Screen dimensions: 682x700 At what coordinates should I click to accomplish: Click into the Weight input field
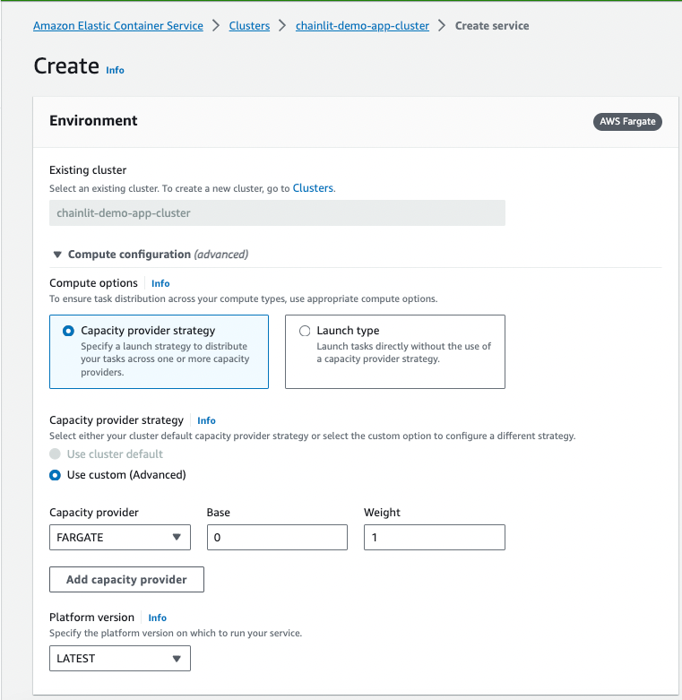tap(434, 538)
